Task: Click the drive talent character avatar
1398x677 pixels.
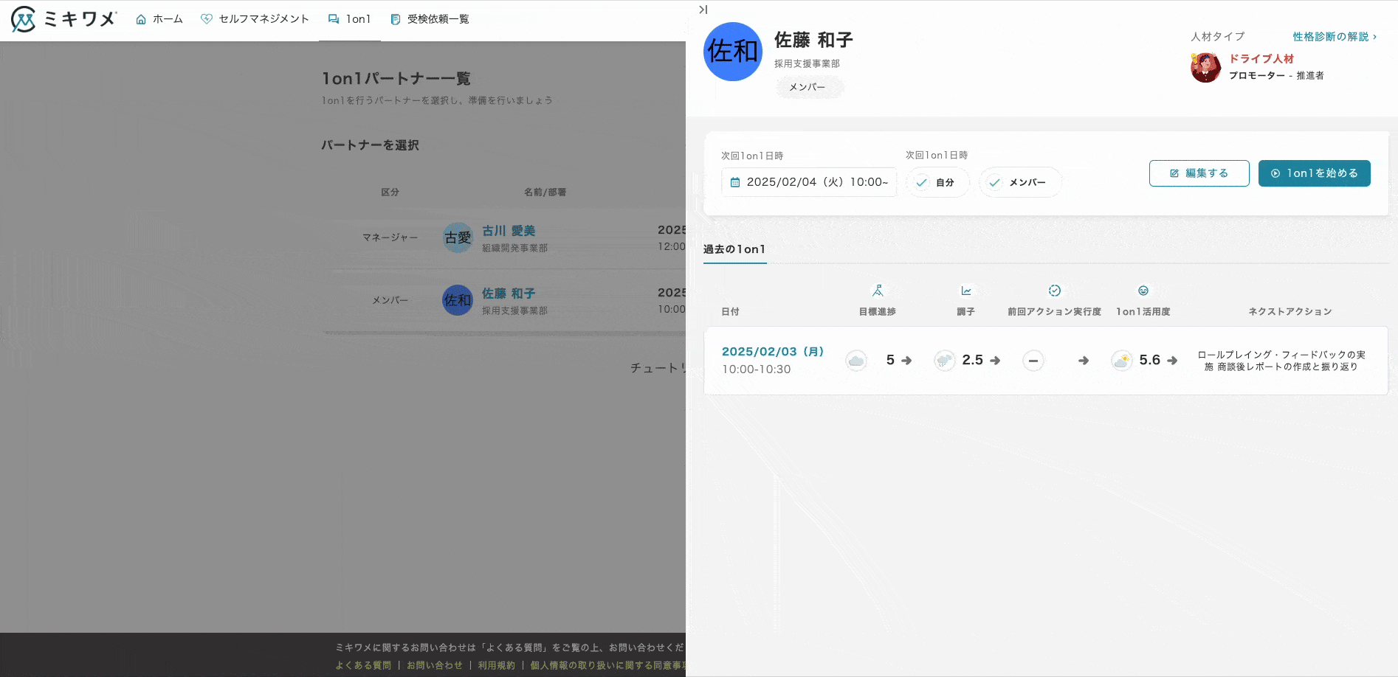Action: [x=1205, y=67]
